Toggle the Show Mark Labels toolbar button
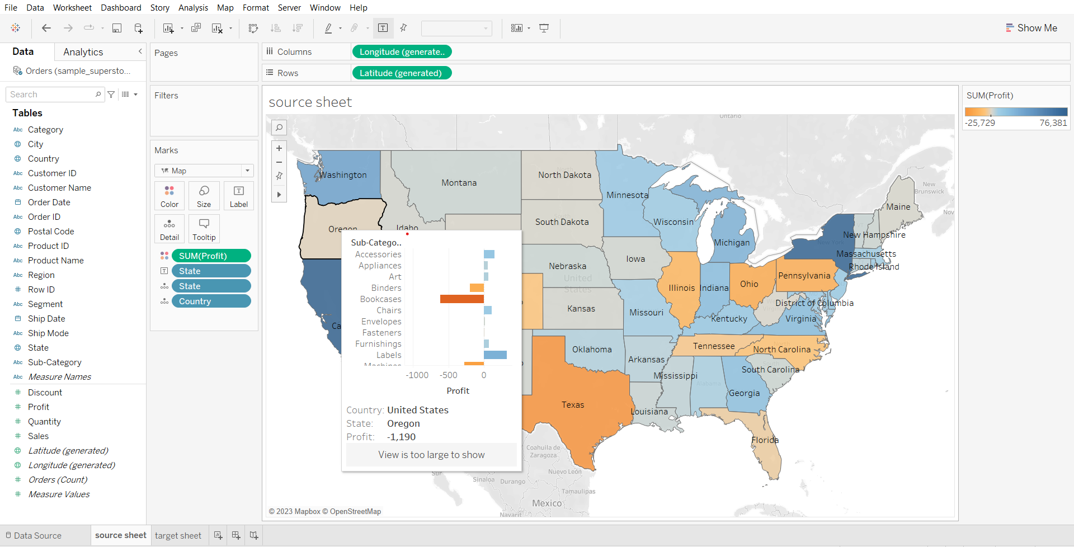The height and width of the screenshot is (547, 1074). tap(383, 28)
